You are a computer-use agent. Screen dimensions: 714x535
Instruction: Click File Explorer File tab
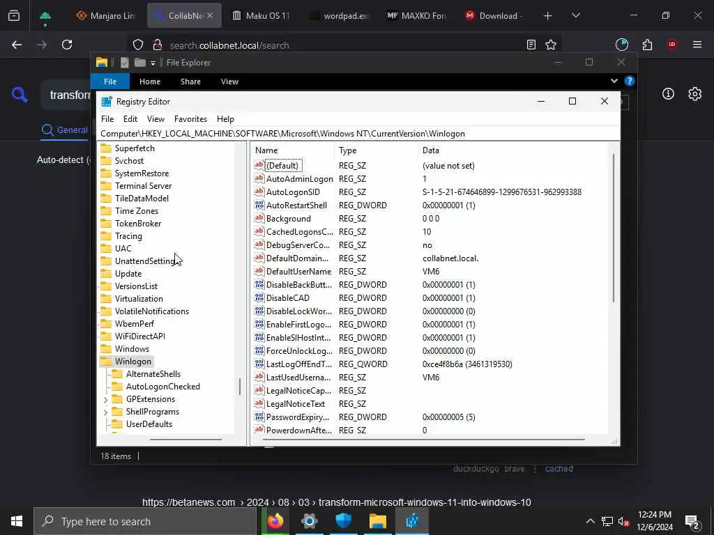point(110,82)
